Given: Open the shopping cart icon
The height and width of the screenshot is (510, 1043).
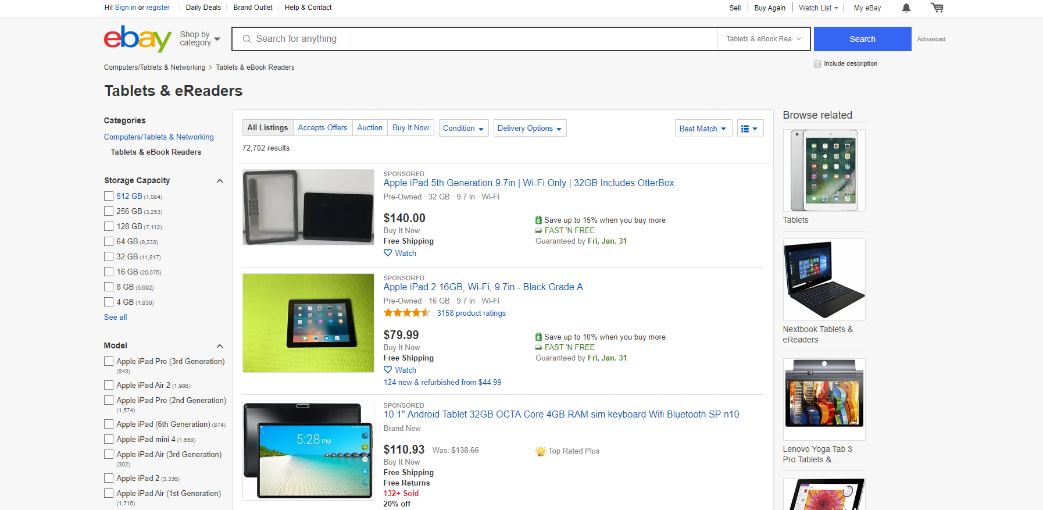Looking at the screenshot, I should [x=937, y=8].
